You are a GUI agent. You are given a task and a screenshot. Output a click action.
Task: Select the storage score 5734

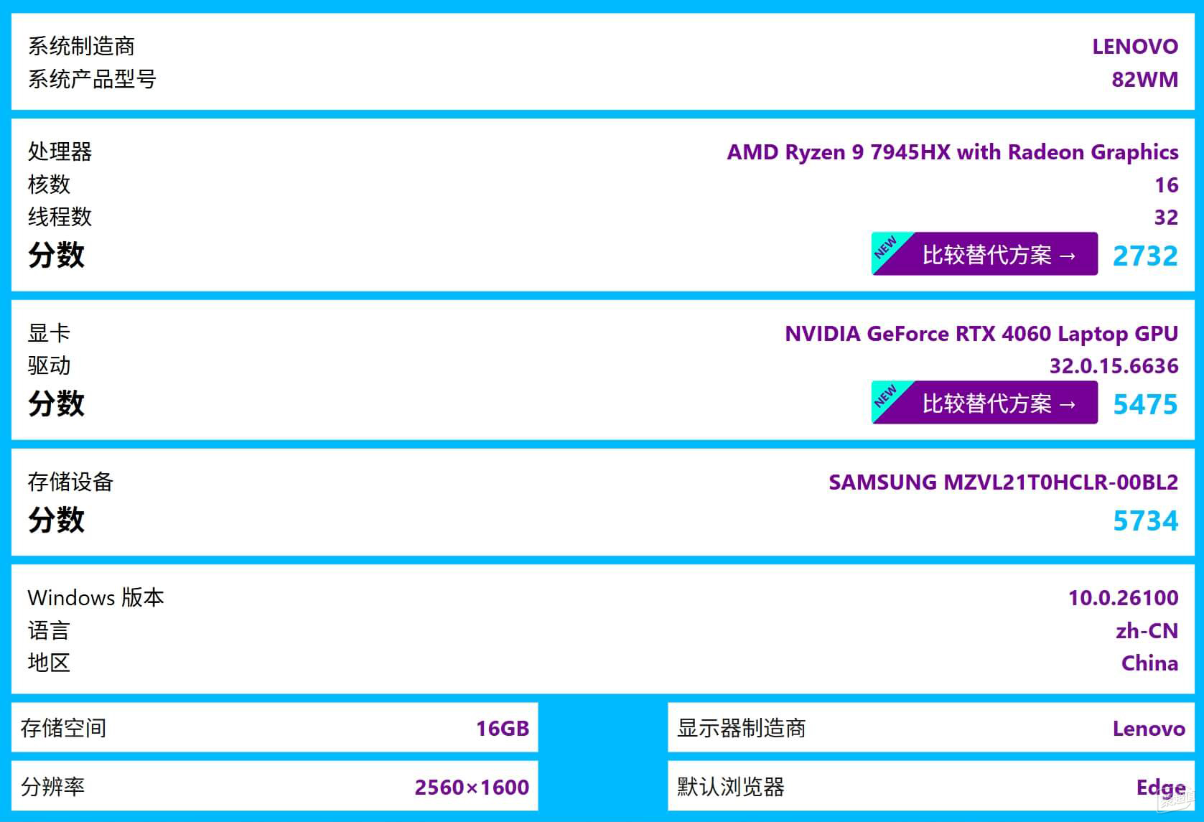[x=1145, y=520]
